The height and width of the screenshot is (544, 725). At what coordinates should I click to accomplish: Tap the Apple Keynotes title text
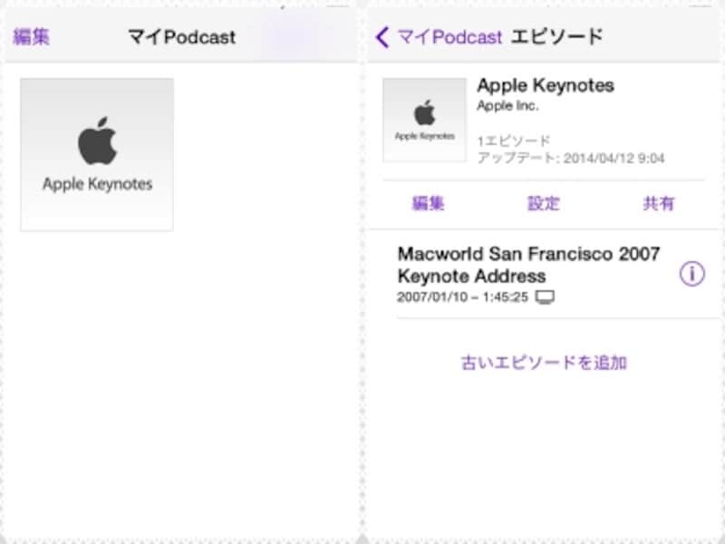tap(546, 85)
